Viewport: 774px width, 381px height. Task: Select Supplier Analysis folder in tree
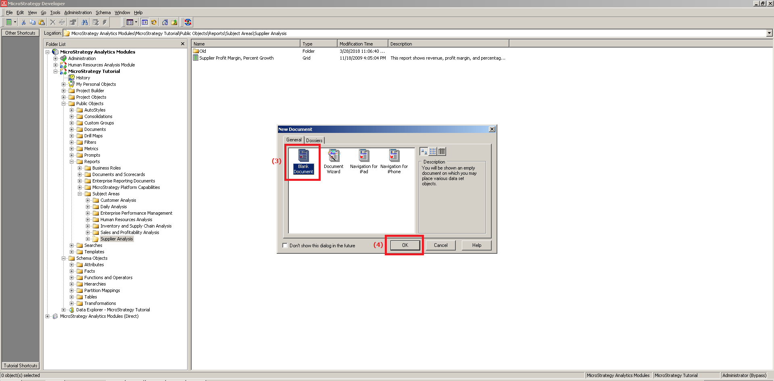116,239
